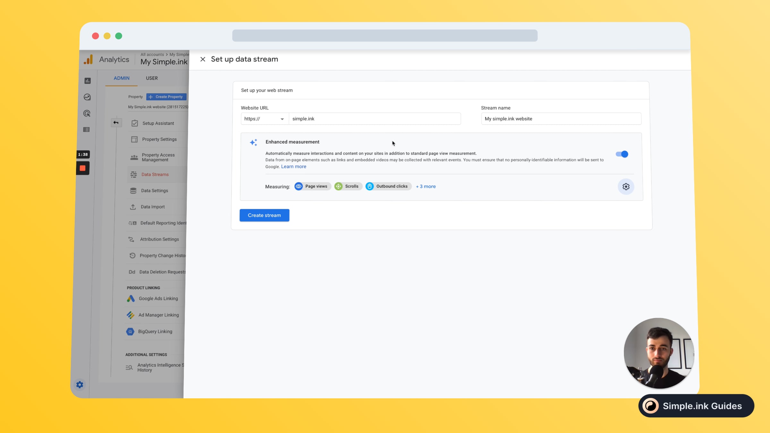Click the Ad Manager logo icon
The width and height of the screenshot is (770, 433).
130,315
